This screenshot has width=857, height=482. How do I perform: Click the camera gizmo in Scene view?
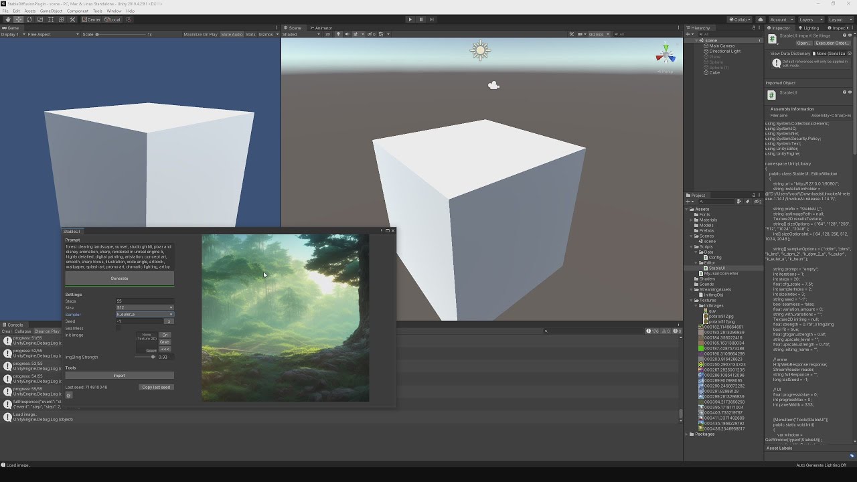coord(494,85)
